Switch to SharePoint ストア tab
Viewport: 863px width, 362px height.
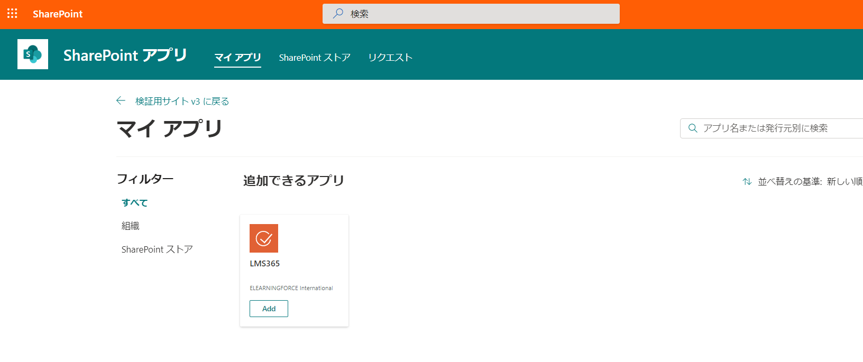tap(315, 57)
